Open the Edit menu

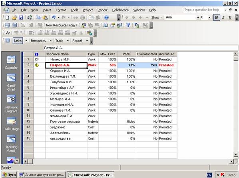pos(24,10)
